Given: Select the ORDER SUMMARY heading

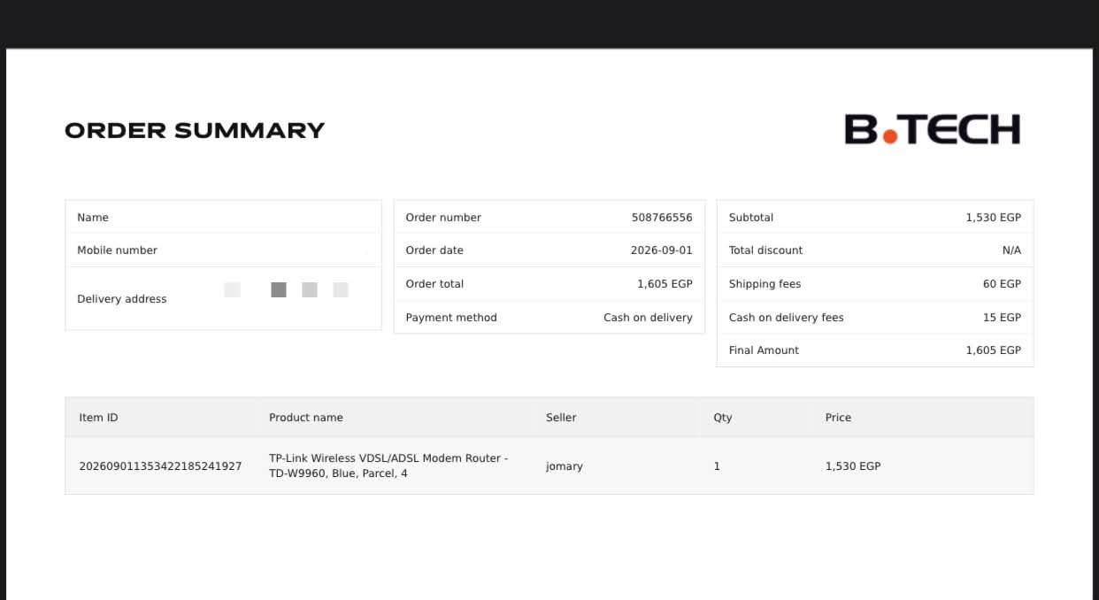Looking at the screenshot, I should click(x=195, y=130).
